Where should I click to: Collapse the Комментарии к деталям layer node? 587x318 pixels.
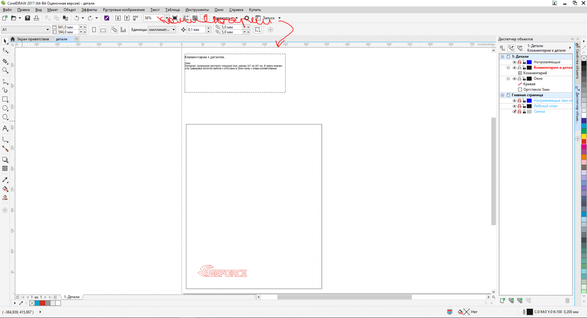pos(508,68)
